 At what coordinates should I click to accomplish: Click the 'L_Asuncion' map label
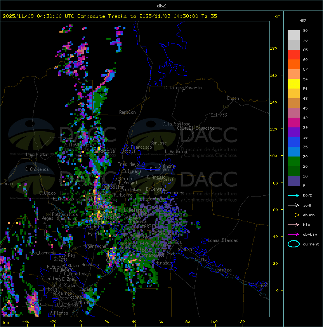coord(177,151)
